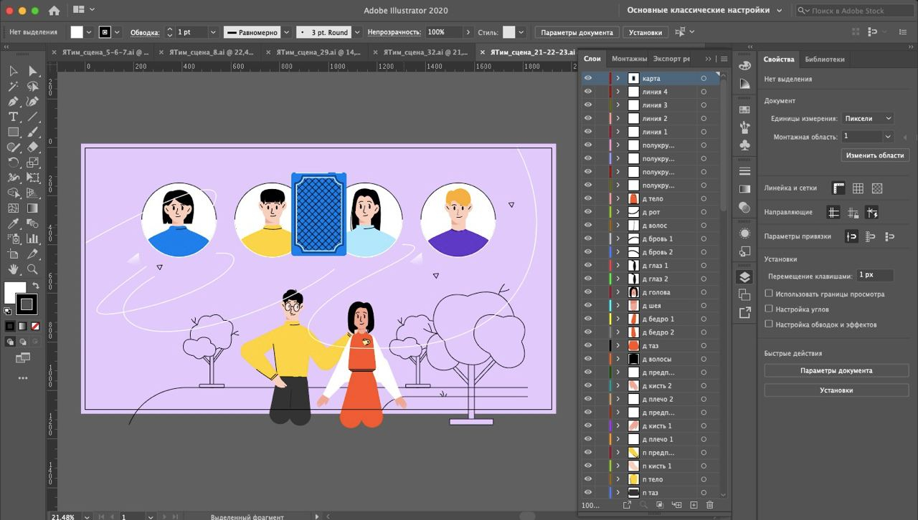
Task: Show the rulers via the ruler icon
Action: [838, 188]
